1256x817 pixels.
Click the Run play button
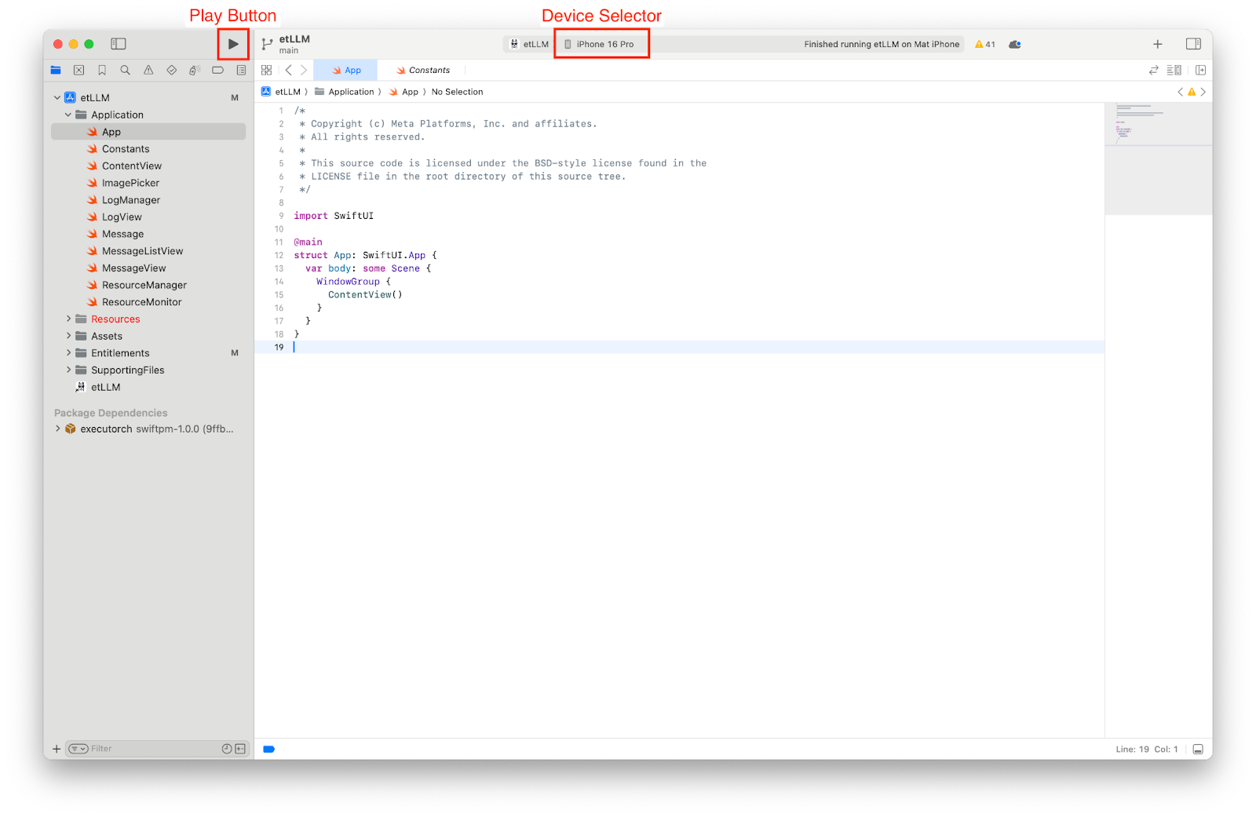tap(233, 44)
